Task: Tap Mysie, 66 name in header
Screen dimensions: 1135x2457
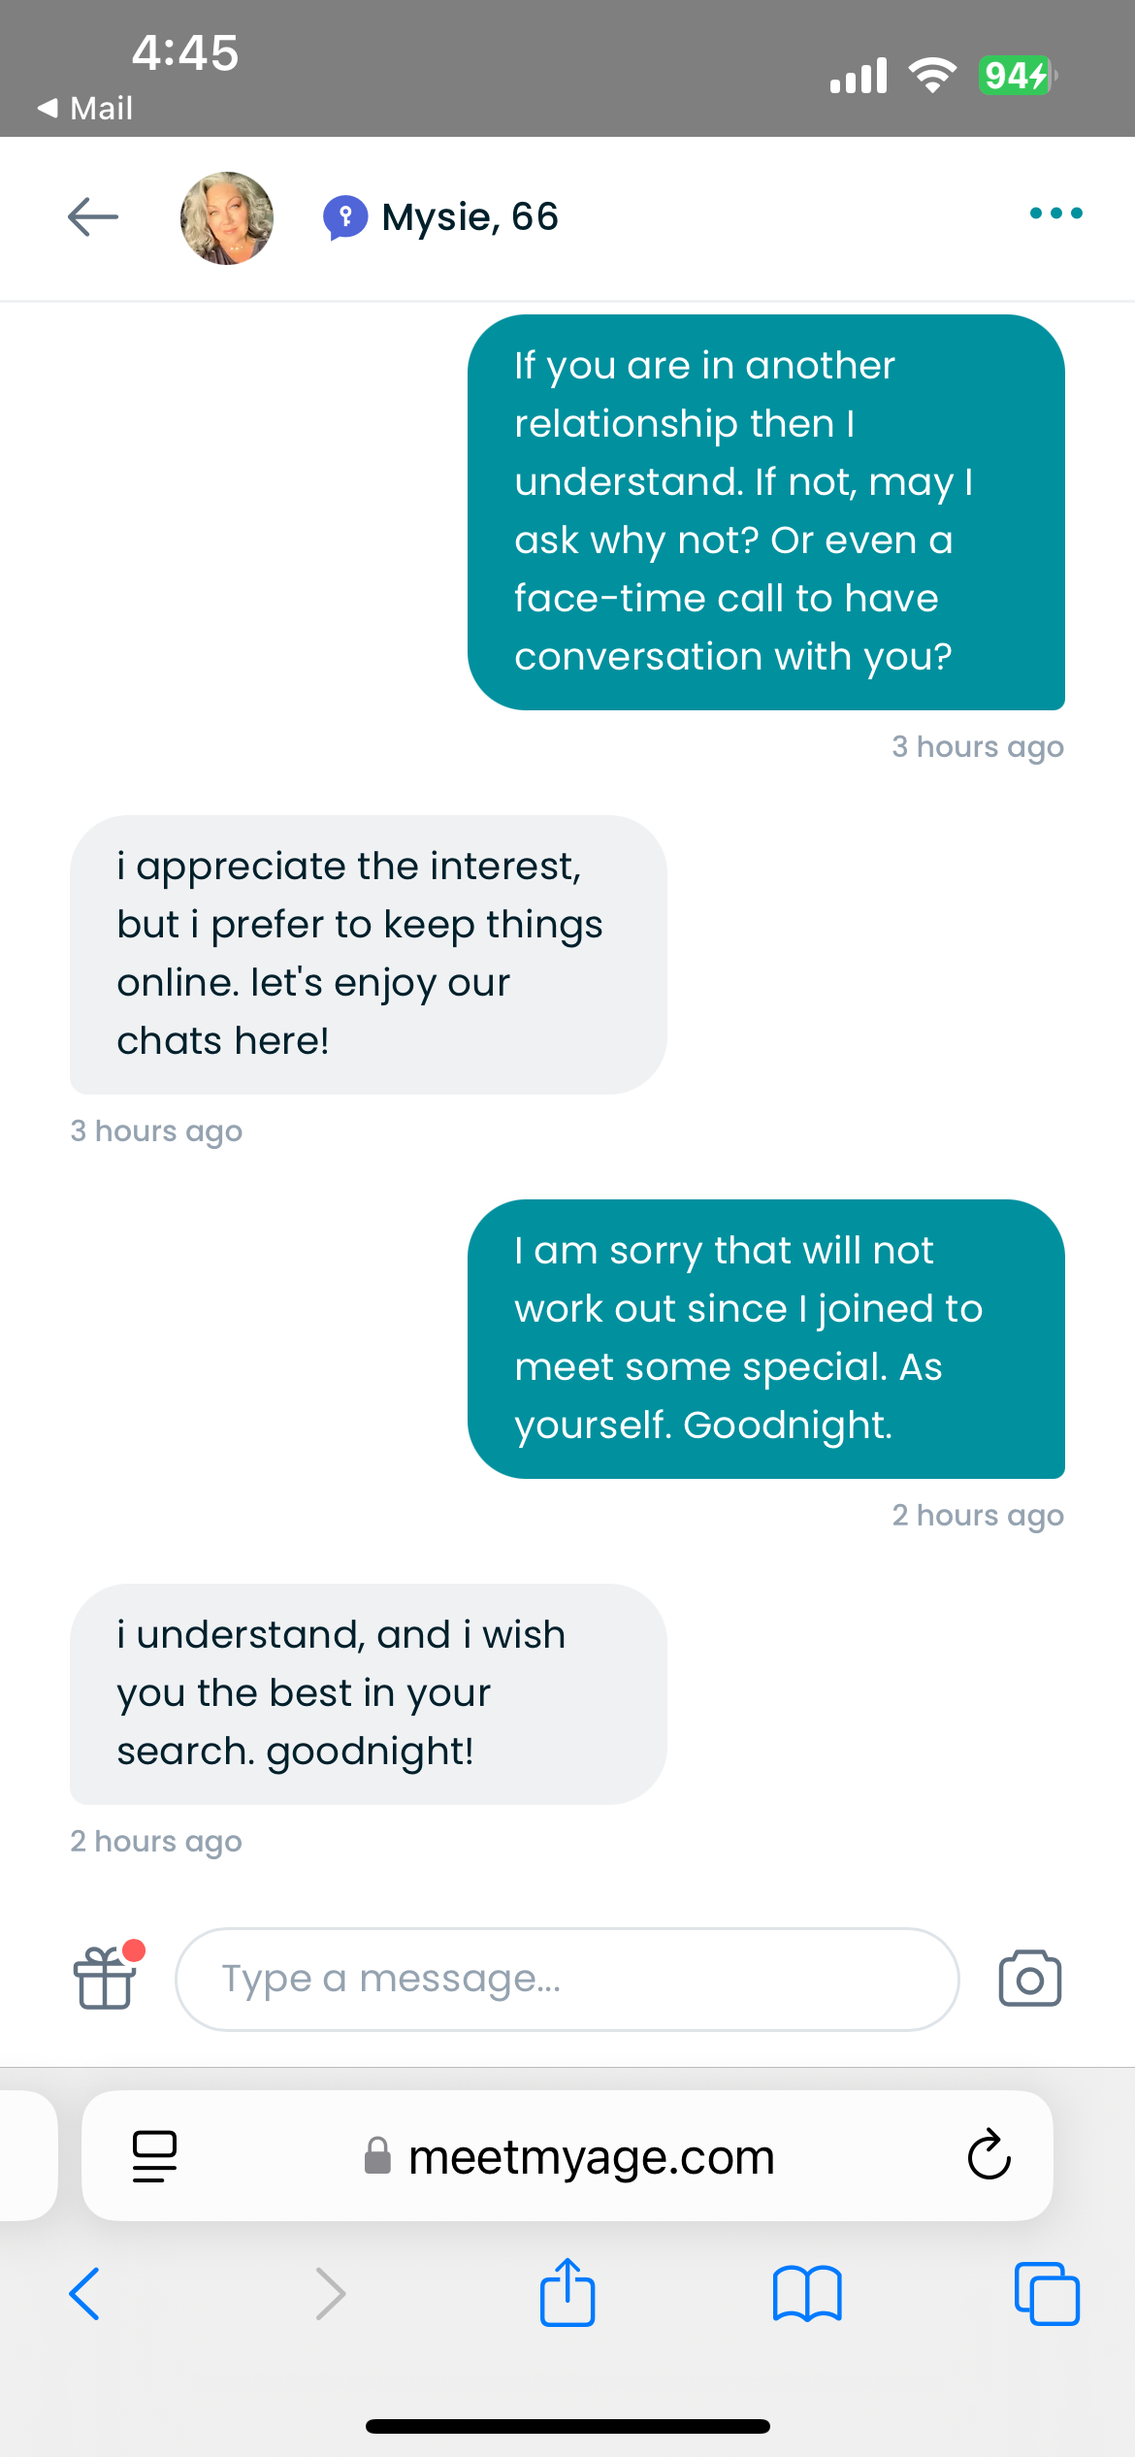Action: point(470,217)
